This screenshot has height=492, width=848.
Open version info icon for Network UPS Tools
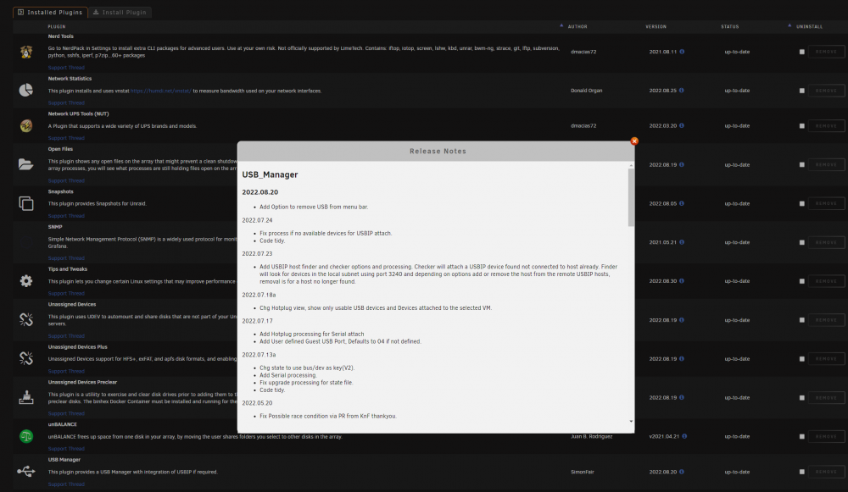pos(682,125)
